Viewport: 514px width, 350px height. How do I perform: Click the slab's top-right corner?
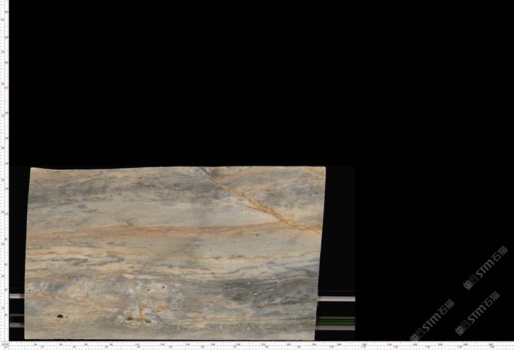pos(323,168)
